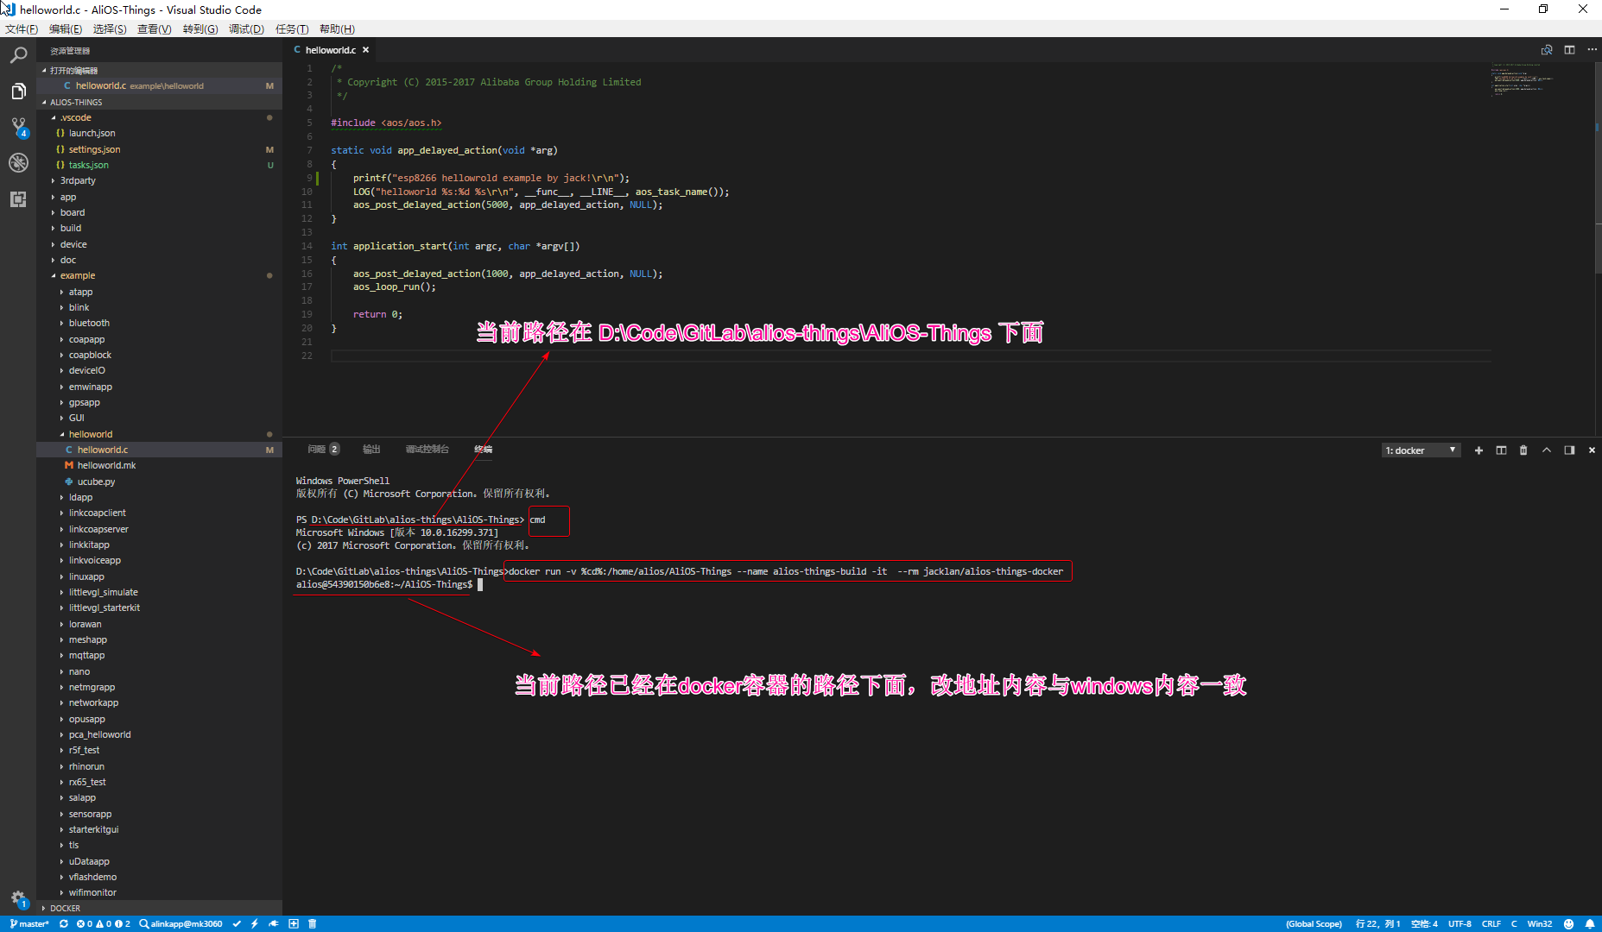Click the trash clean icon in status bar
Viewport: 1602px width, 932px height.
[313, 923]
